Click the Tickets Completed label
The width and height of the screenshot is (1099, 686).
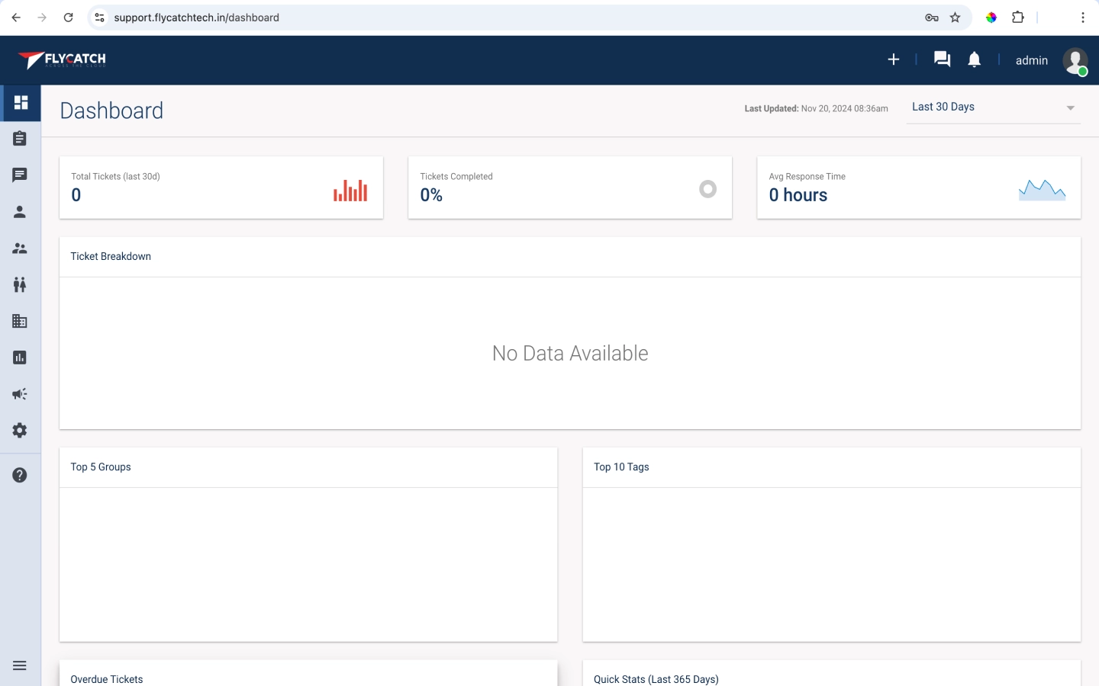coord(456,176)
